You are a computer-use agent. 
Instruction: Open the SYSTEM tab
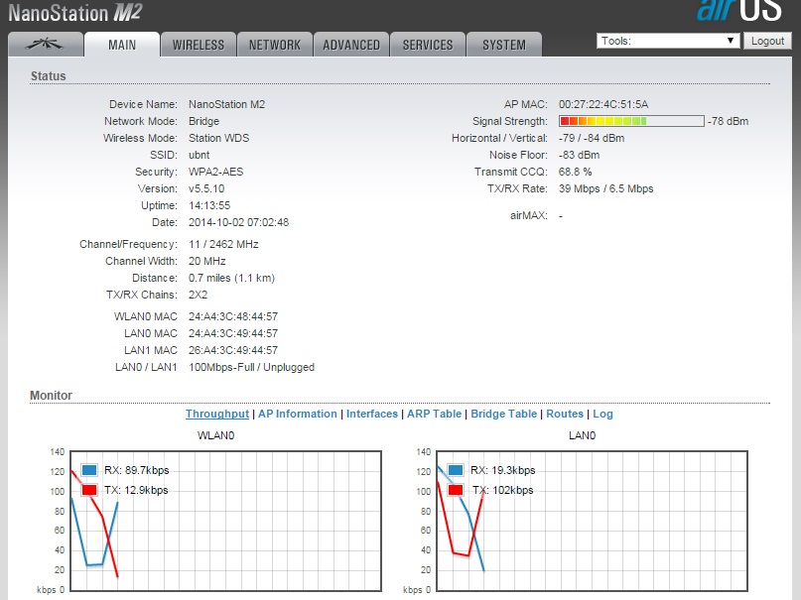[504, 45]
